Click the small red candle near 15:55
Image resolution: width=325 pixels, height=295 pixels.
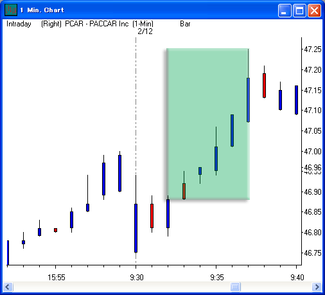pos(55,230)
